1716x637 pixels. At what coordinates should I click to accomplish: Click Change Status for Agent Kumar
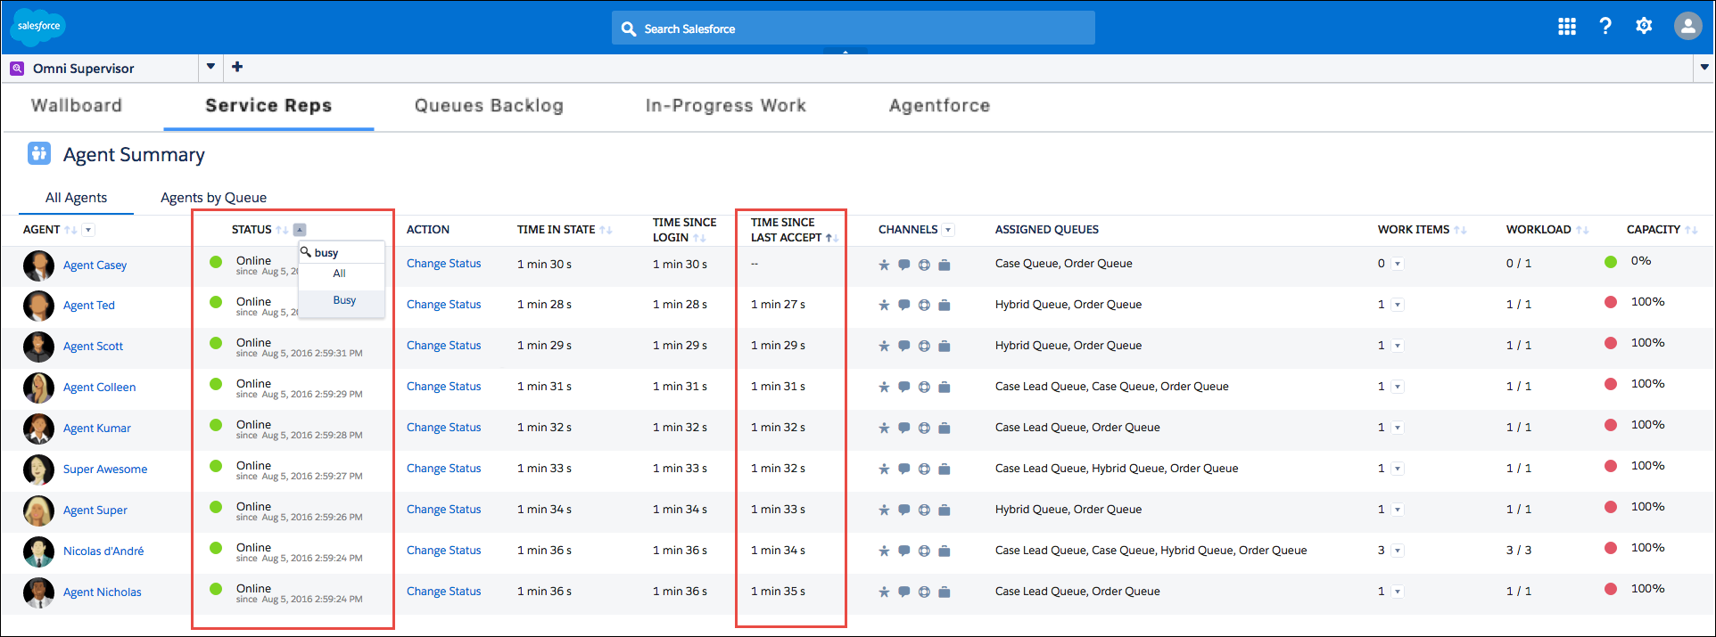(443, 428)
